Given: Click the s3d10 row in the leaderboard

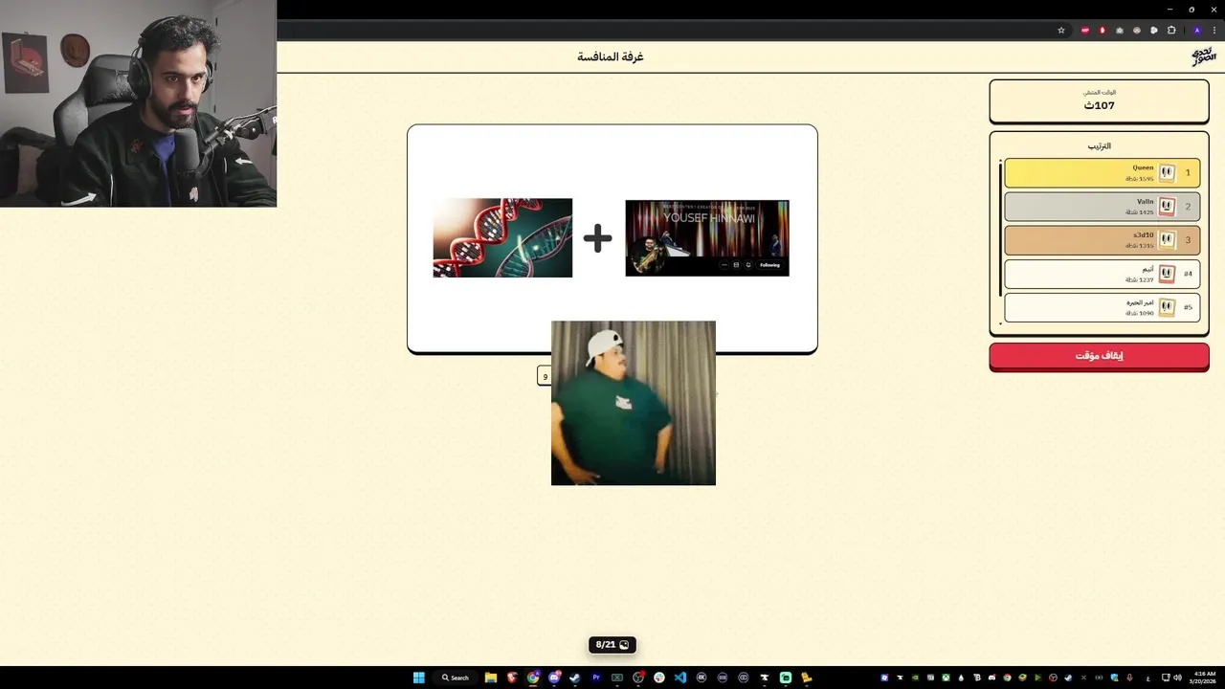Looking at the screenshot, I should tap(1102, 240).
